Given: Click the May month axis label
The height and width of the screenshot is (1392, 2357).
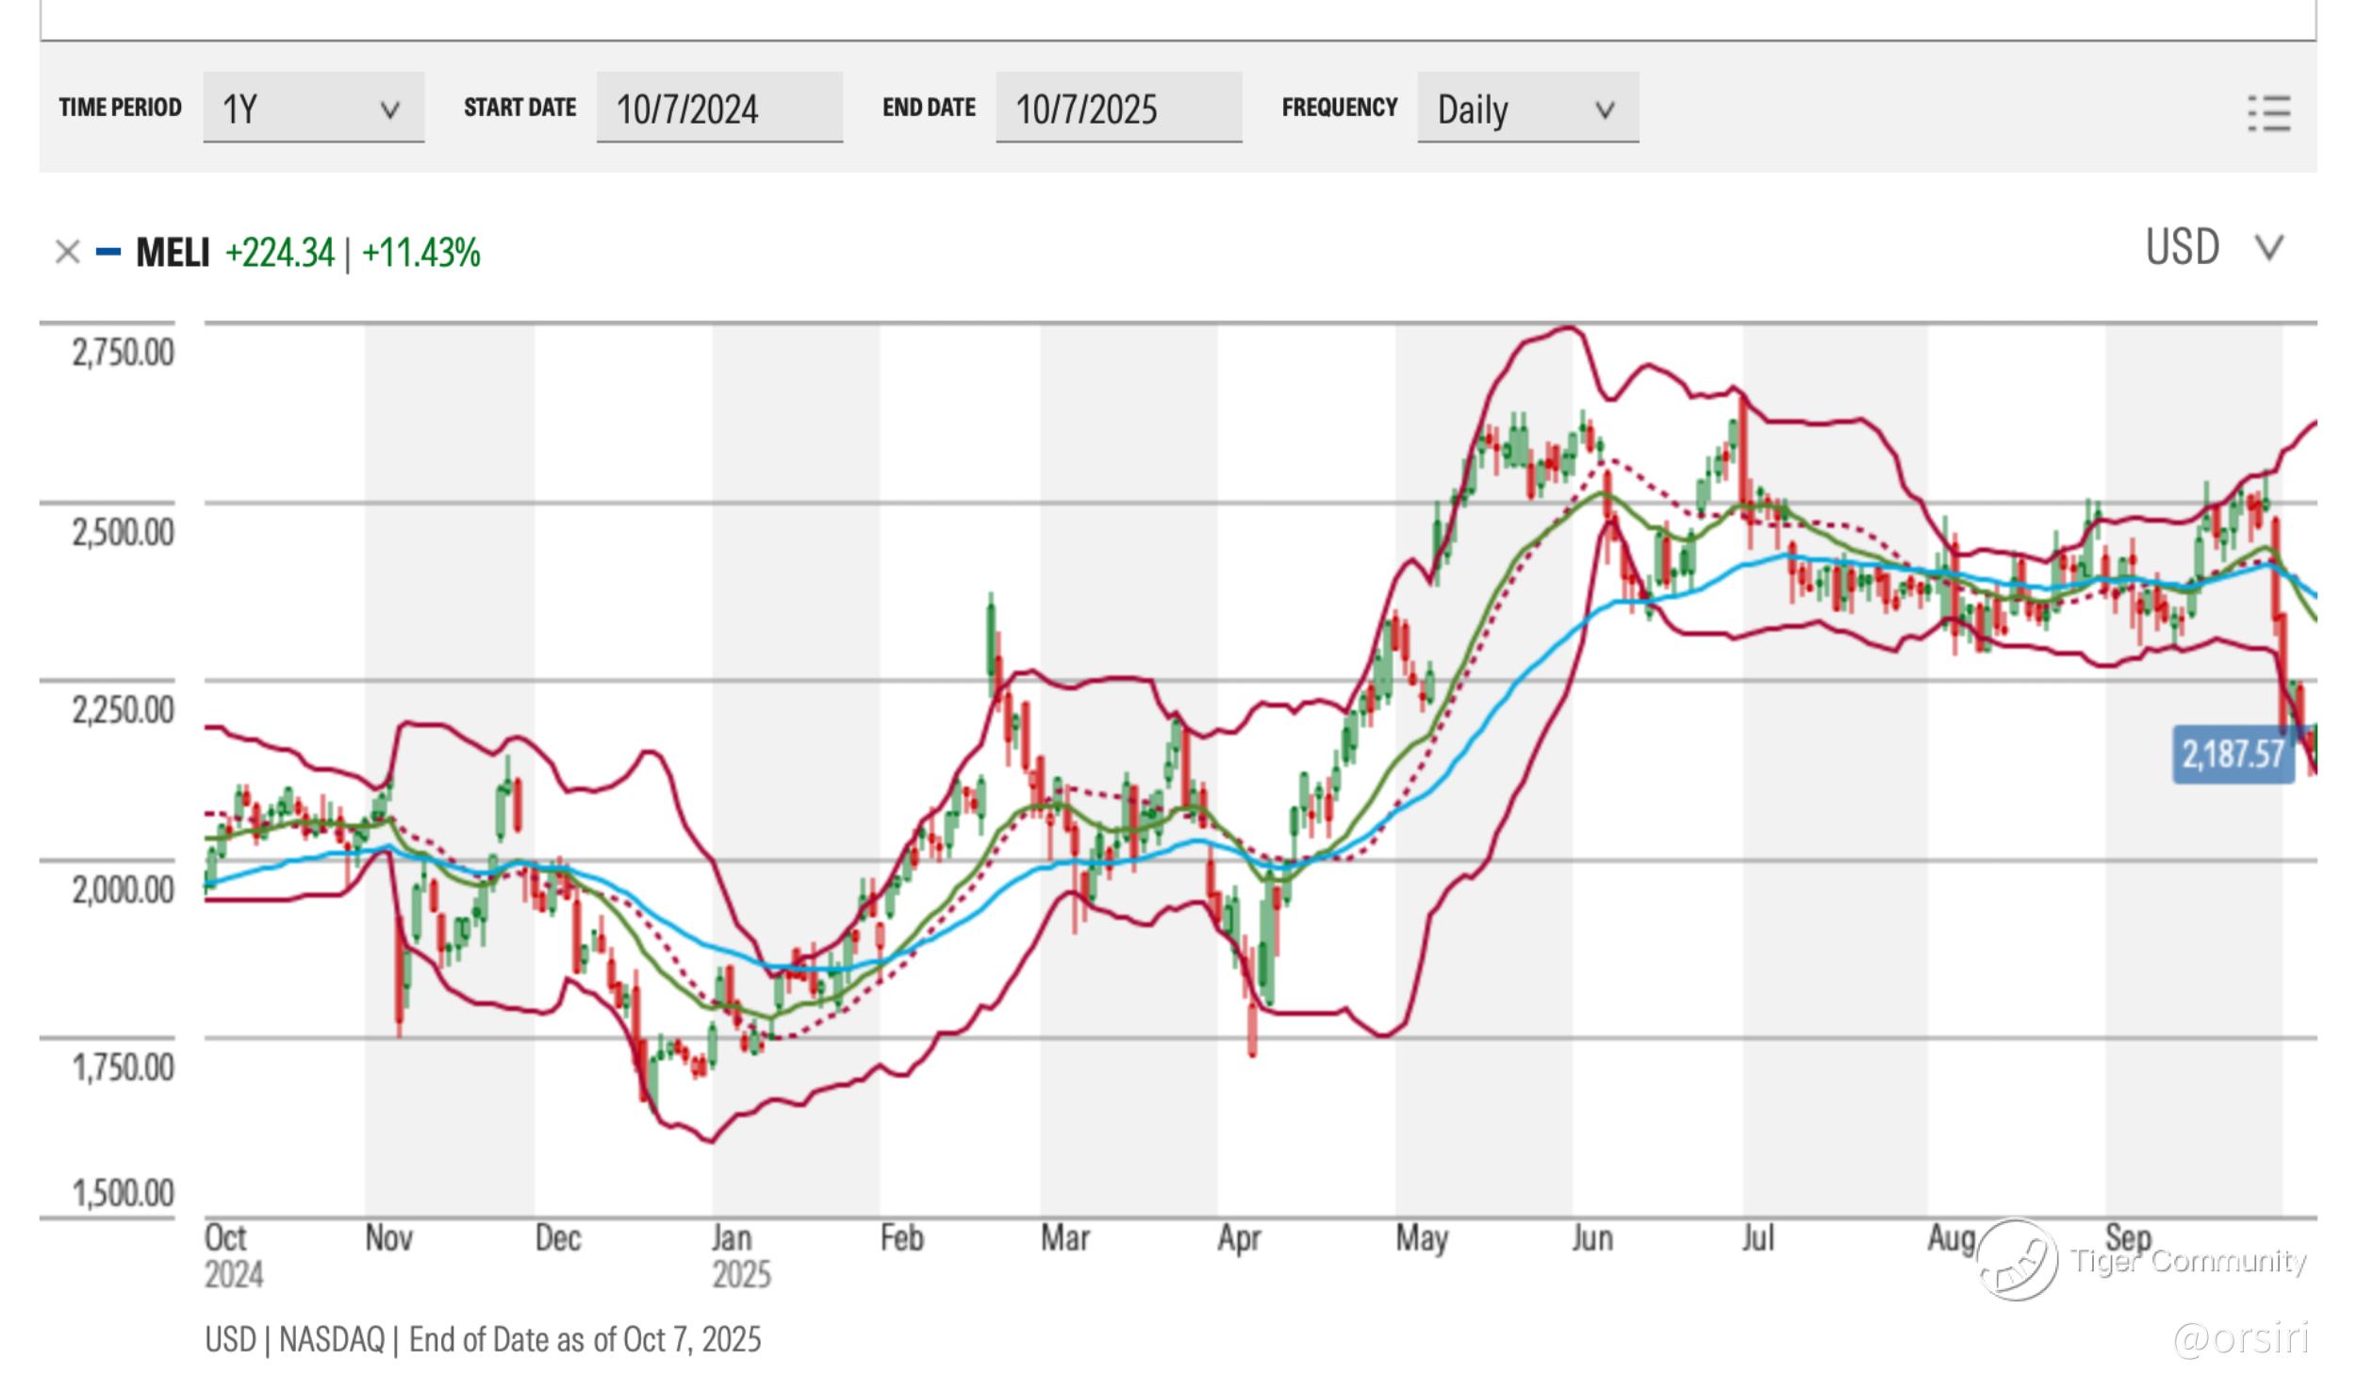Looking at the screenshot, I should click(1421, 1237).
